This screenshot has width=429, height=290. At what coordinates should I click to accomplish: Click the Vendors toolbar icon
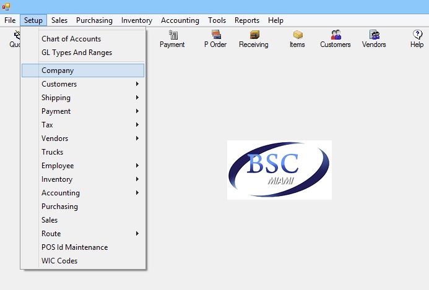point(374,39)
